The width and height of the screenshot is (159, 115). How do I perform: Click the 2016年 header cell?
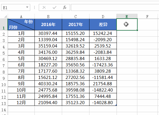pyautogui.click(x=48, y=25)
